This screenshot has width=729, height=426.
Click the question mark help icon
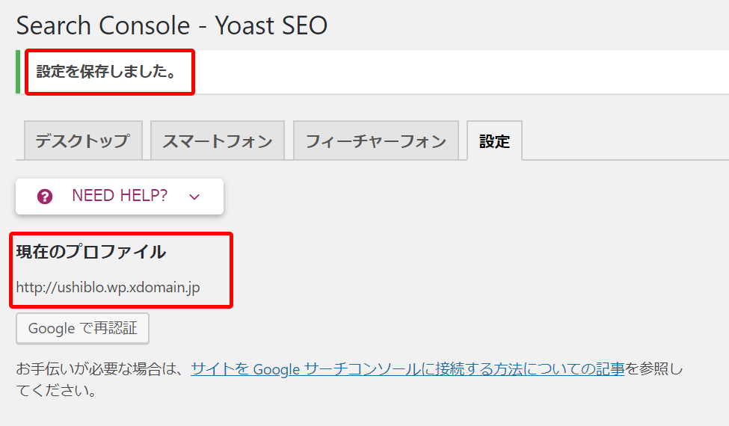coord(45,197)
